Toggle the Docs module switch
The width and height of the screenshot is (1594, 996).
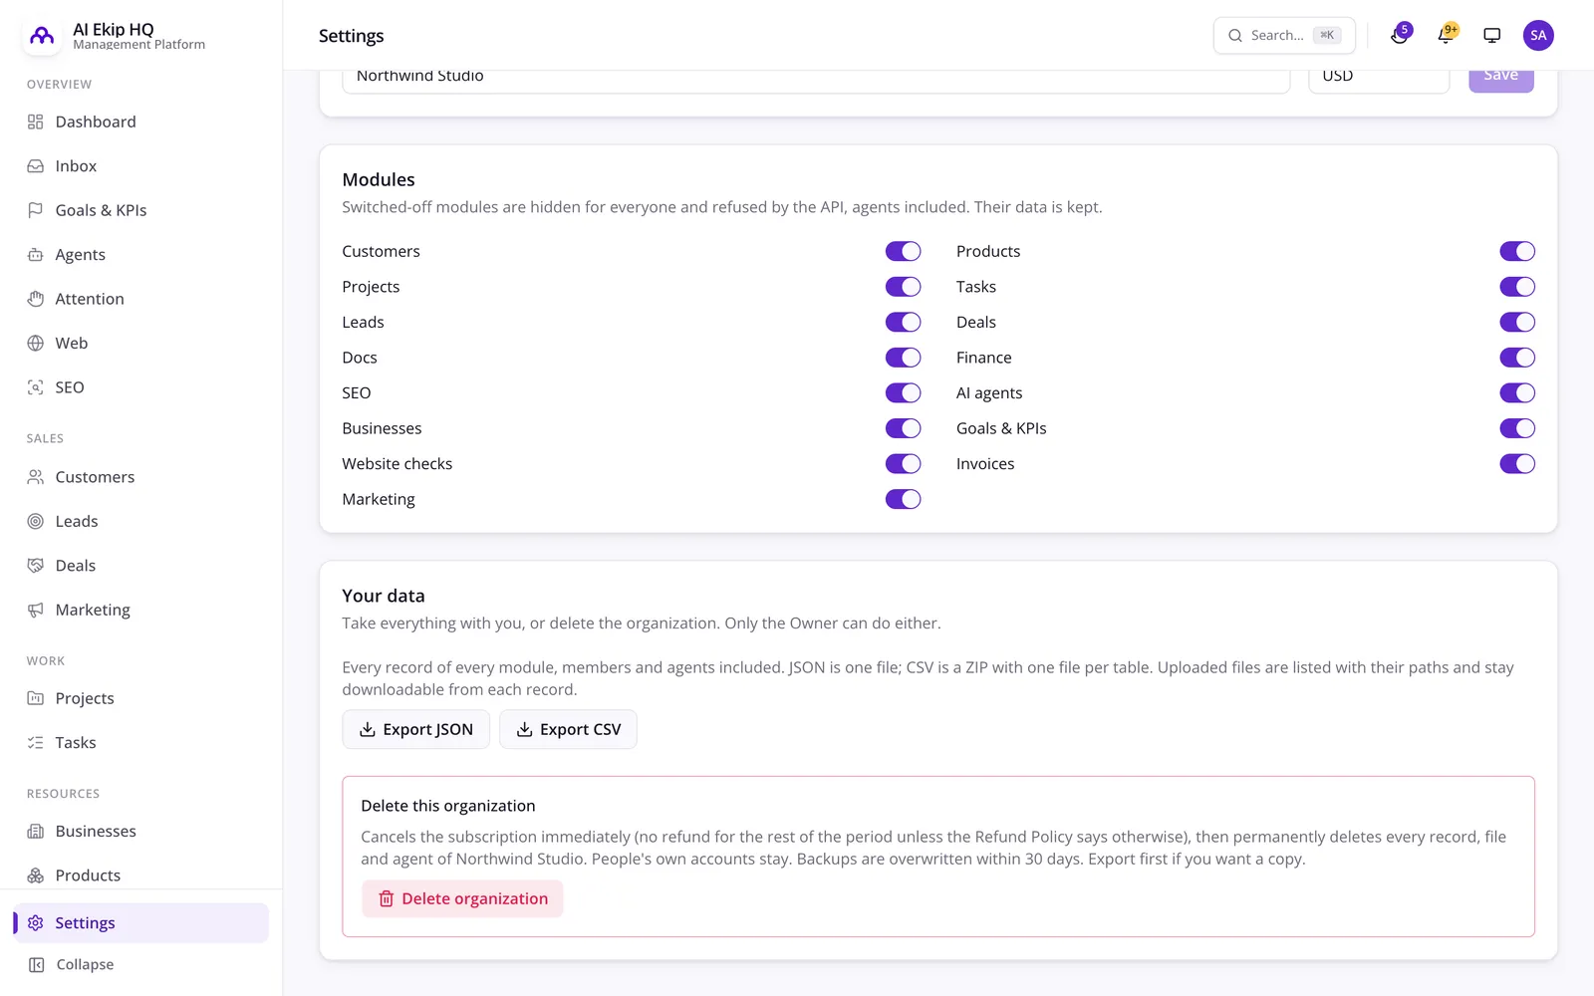click(904, 358)
